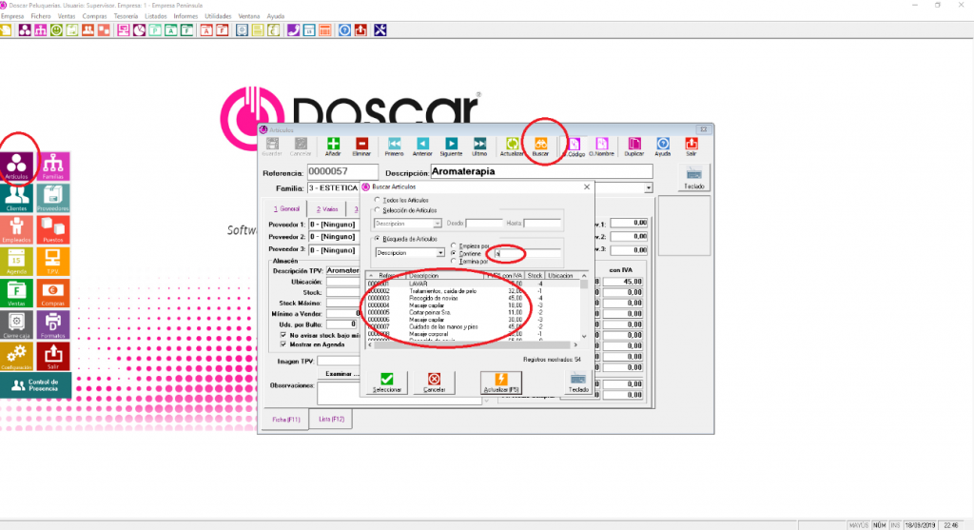Open Artículos tile in left sidebar
Image resolution: width=974 pixels, height=530 pixels.
[17, 167]
